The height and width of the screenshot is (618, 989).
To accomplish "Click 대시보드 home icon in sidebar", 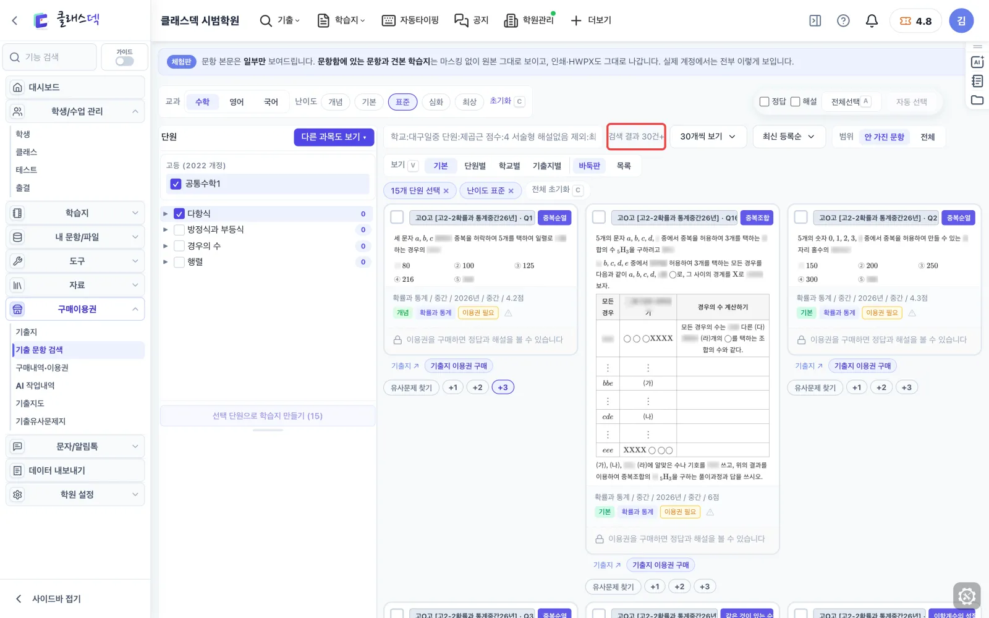I will pyautogui.click(x=18, y=87).
